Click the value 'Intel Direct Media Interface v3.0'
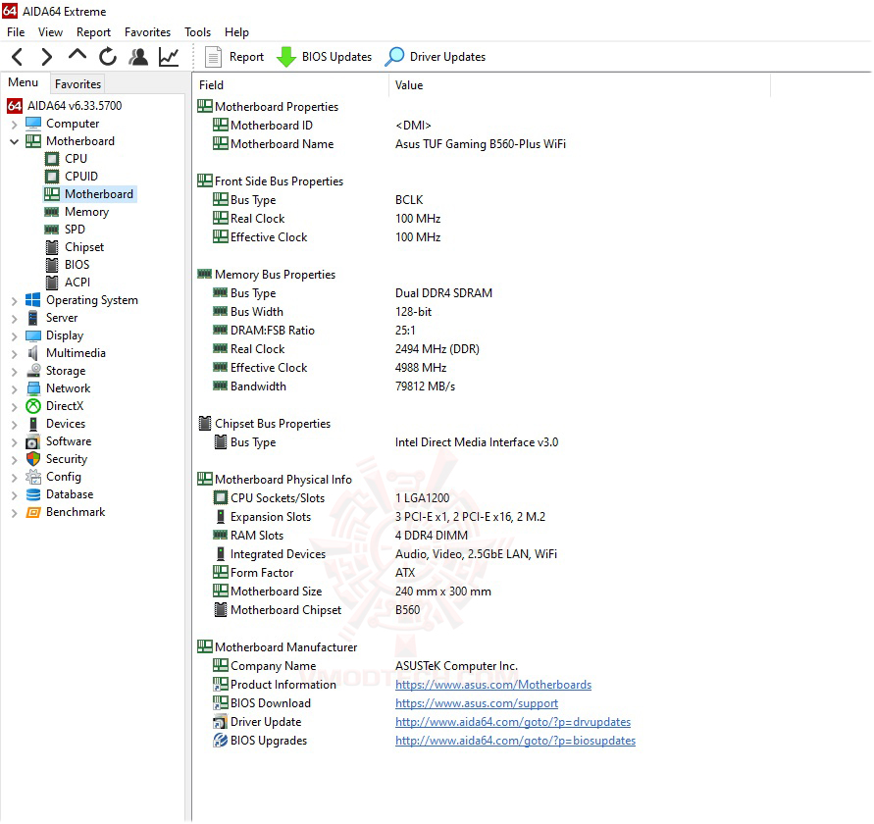Image resolution: width=874 pixels, height=824 pixels. [x=477, y=442]
